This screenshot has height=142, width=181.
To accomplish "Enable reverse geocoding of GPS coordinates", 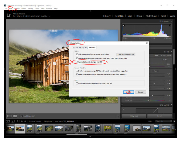I will 77,71.
